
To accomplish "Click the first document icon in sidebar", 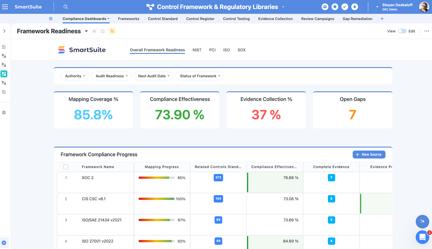I will coord(4,47).
